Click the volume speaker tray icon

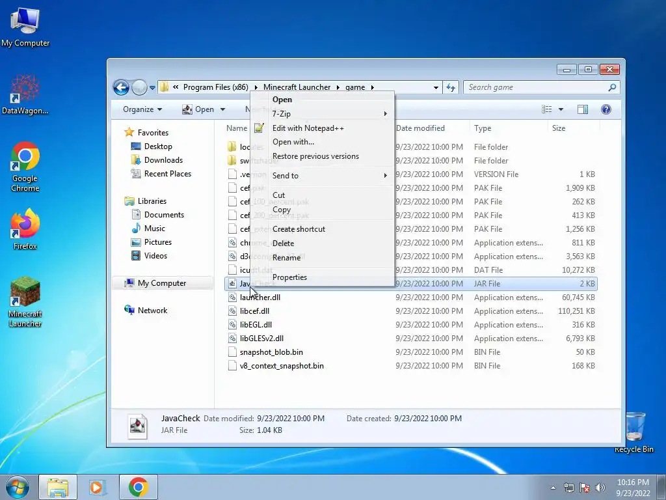tap(600, 488)
